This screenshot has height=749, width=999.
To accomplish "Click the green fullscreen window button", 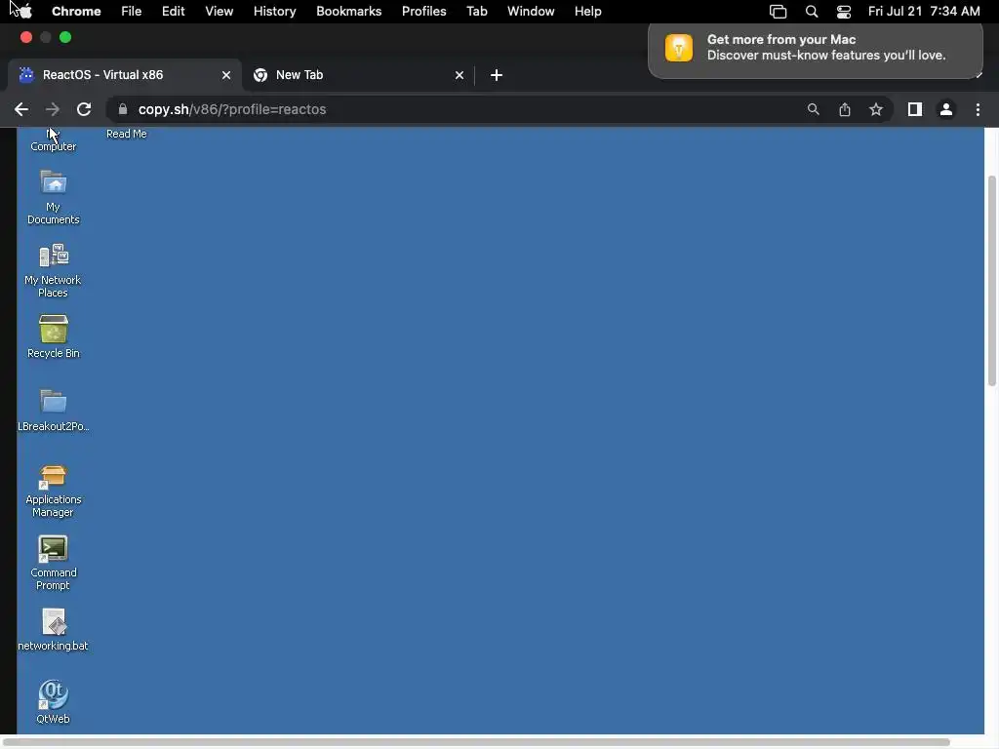I will point(65,38).
